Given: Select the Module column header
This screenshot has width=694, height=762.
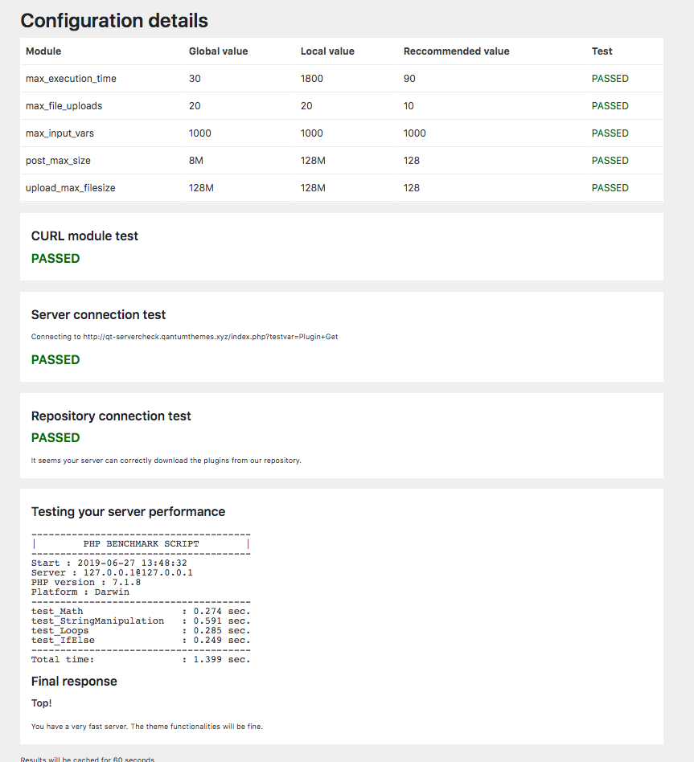Looking at the screenshot, I should pyautogui.click(x=43, y=51).
